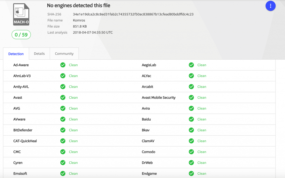Click the Clean result for Baidu

tap(202, 119)
